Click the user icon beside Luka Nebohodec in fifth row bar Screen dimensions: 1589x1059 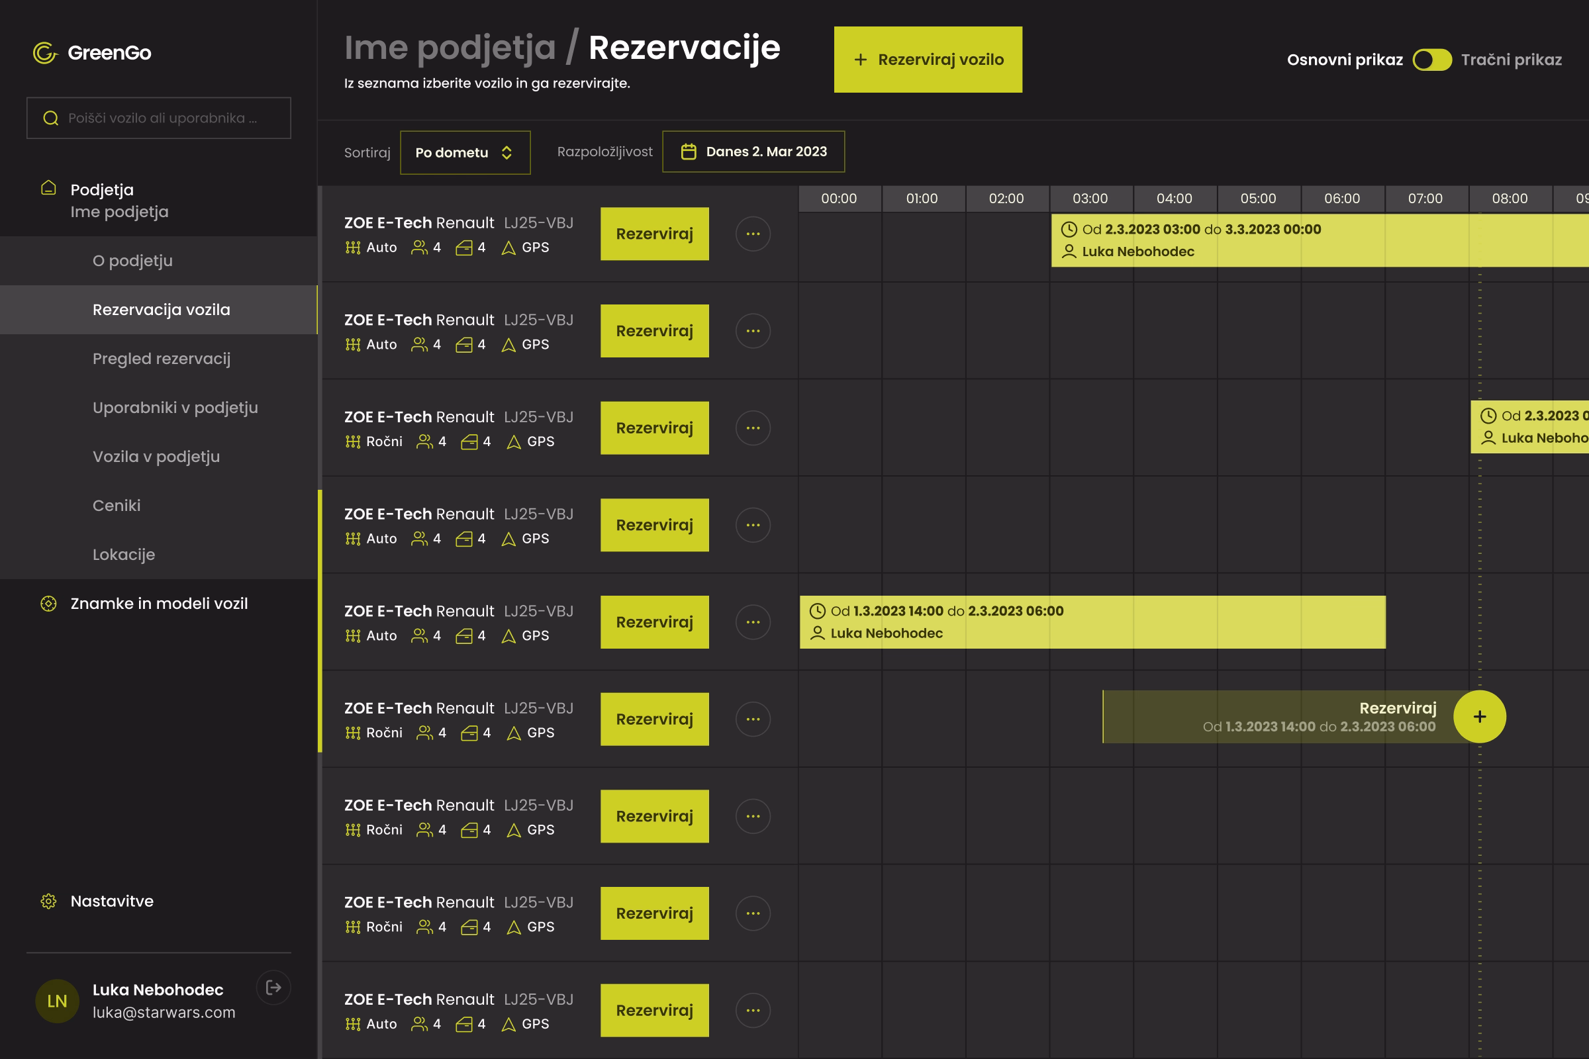[818, 633]
